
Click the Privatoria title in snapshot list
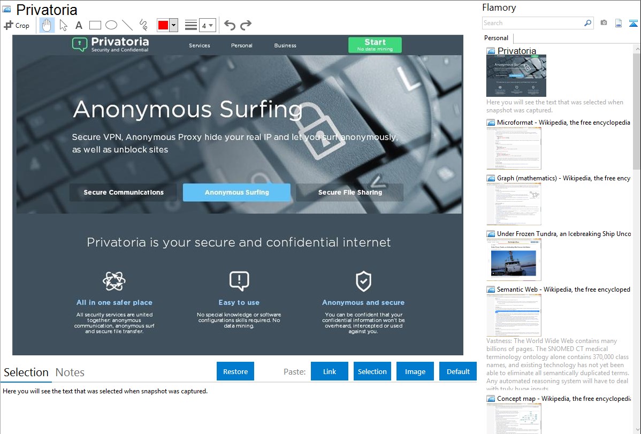click(517, 51)
